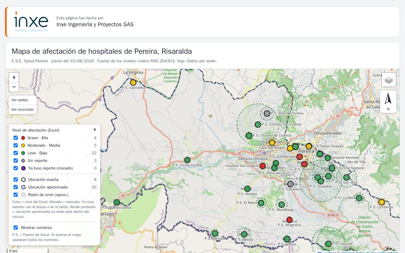Select the P.S. Altagracia red marker

pos(290,220)
